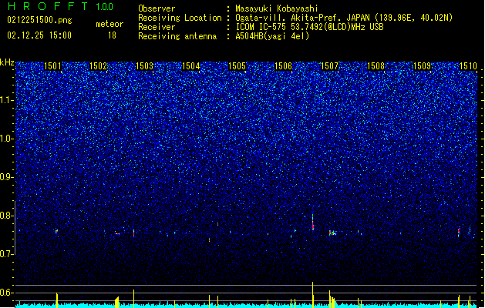Click time marker 1502
The image size is (485, 308).
tap(98, 65)
